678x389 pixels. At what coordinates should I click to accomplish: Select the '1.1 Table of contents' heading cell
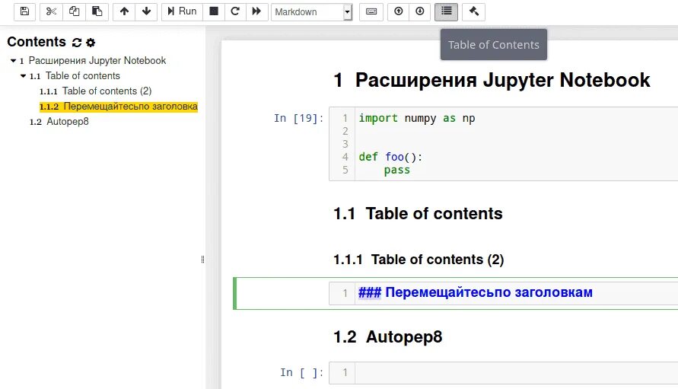pos(418,214)
